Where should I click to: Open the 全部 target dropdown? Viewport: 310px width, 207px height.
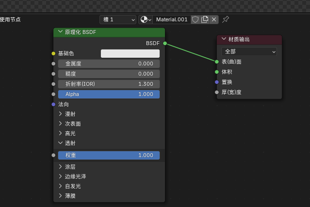pos(249,52)
